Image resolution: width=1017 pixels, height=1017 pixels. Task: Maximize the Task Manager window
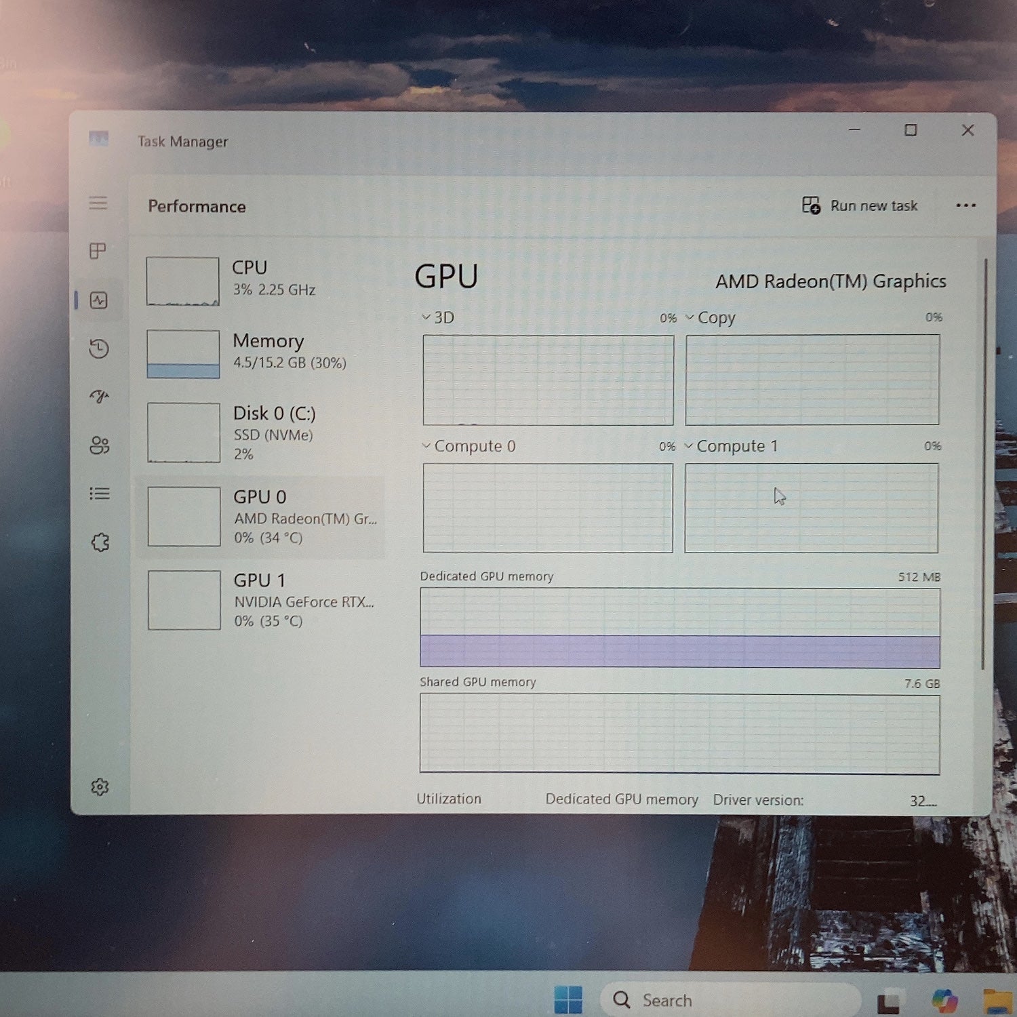pyautogui.click(x=911, y=129)
